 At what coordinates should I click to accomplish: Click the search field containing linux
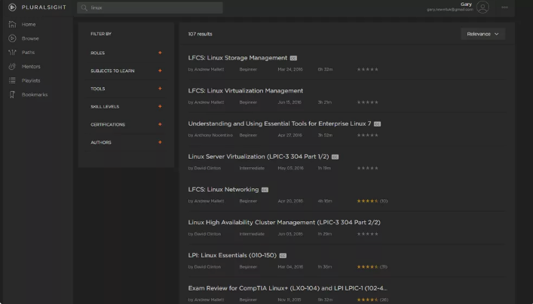tap(150, 8)
